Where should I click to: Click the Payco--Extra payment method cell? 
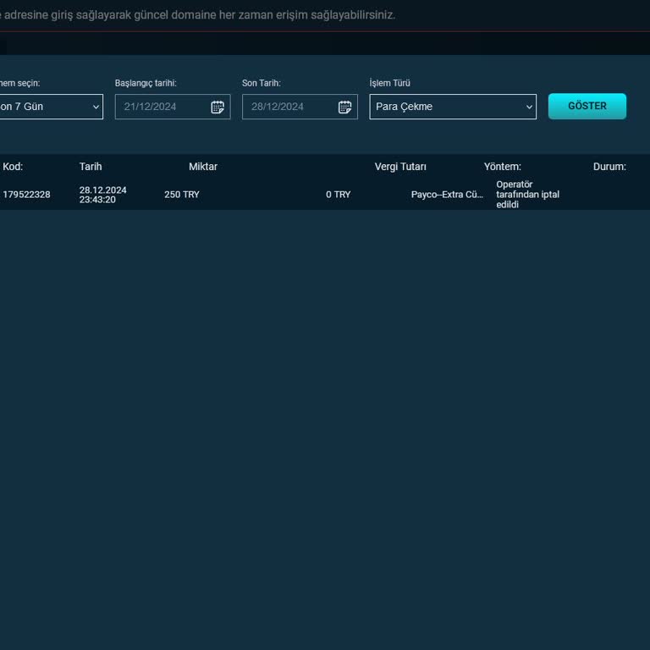tap(447, 195)
